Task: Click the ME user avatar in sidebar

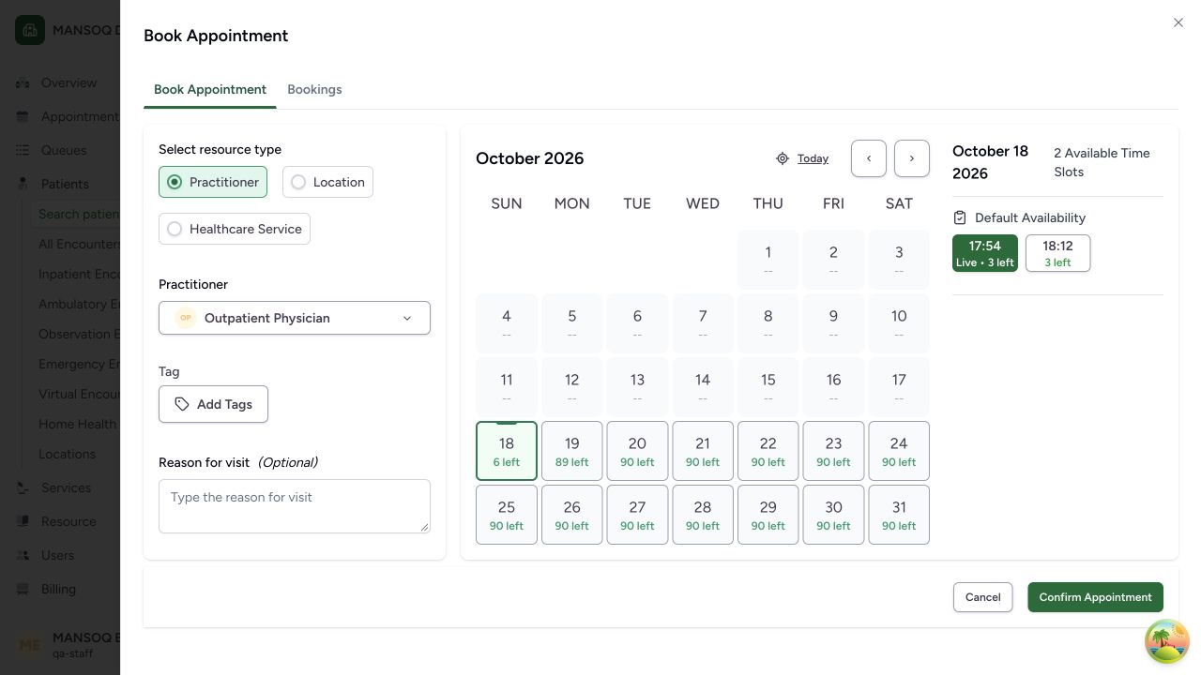Action: [30, 645]
